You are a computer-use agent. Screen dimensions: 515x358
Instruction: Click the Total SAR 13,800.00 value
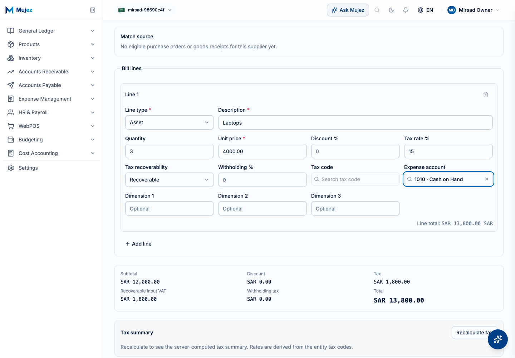click(399, 300)
